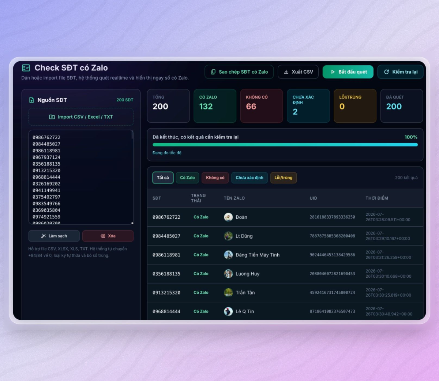
Task: Click phone number 0356188135 in the table
Action: [x=166, y=274]
